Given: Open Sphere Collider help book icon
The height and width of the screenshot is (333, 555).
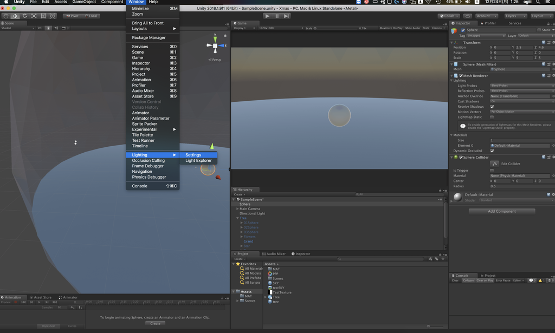Looking at the screenshot, I should pos(544,158).
